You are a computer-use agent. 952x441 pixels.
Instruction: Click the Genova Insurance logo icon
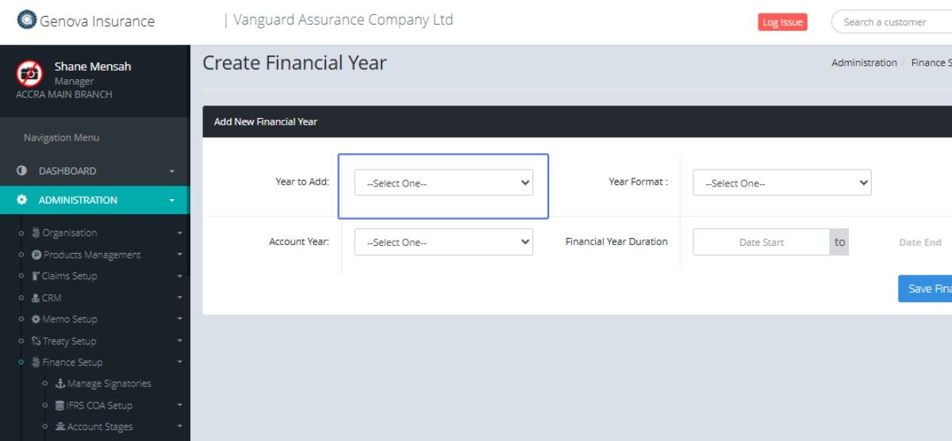[x=27, y=20]
